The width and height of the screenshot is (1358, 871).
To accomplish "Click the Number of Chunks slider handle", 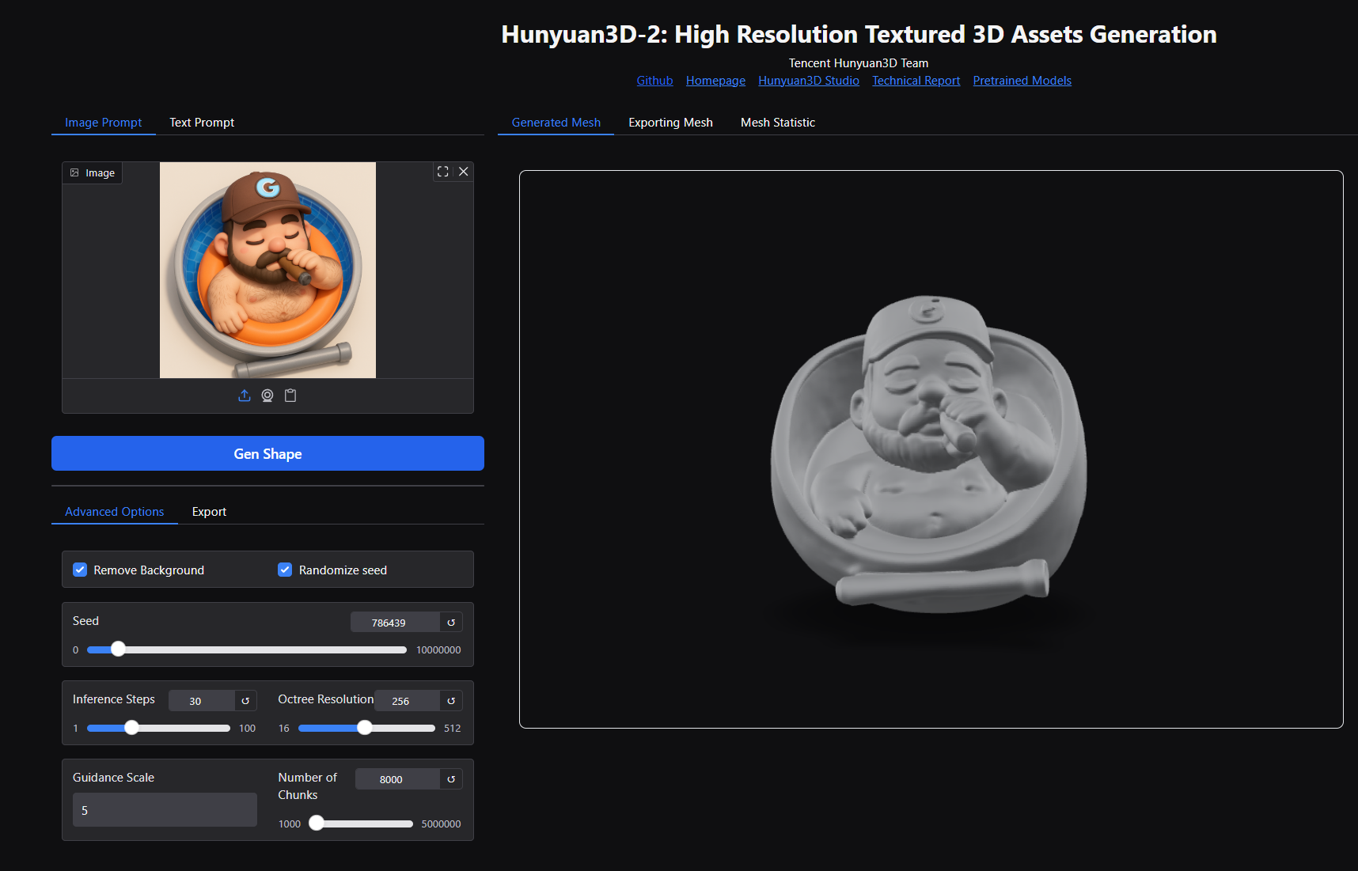I will pos(316,824).
